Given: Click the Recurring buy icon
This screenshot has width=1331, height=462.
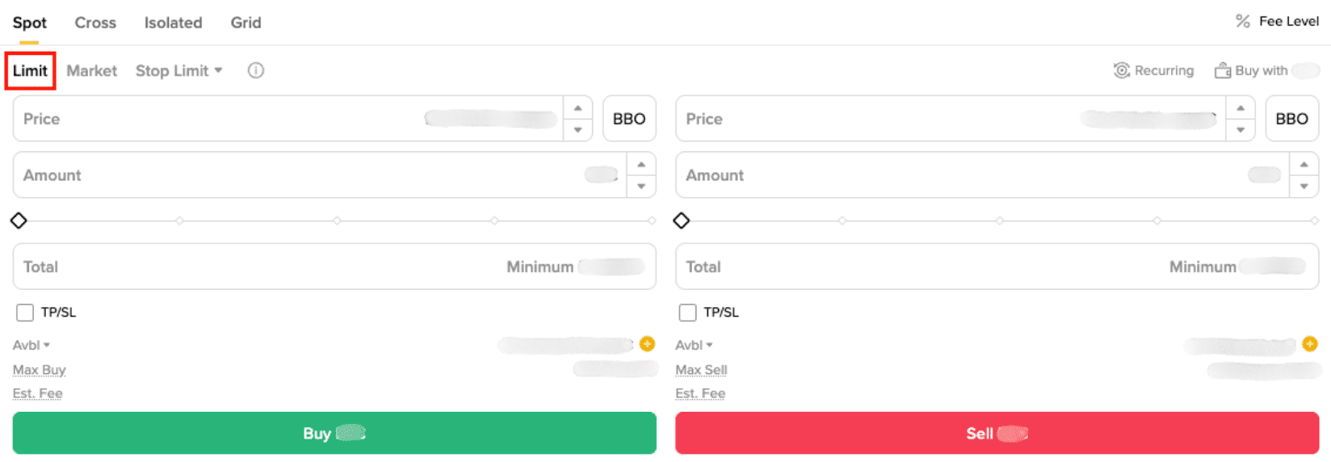Looking at the screenshot, I should click(1121, 71).
